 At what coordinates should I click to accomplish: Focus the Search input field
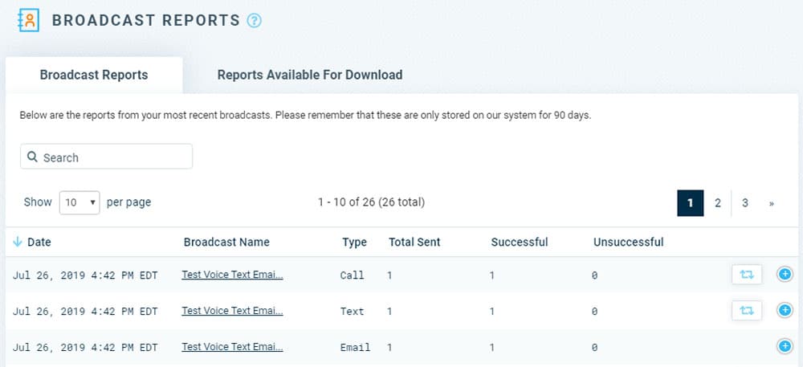click(107, 157)
